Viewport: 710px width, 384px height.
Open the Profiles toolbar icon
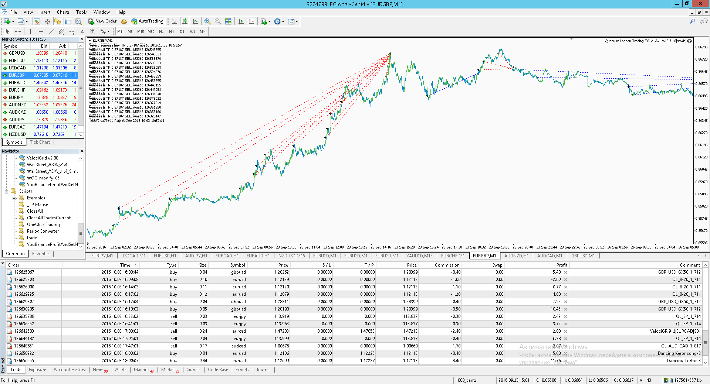[21, 21]
